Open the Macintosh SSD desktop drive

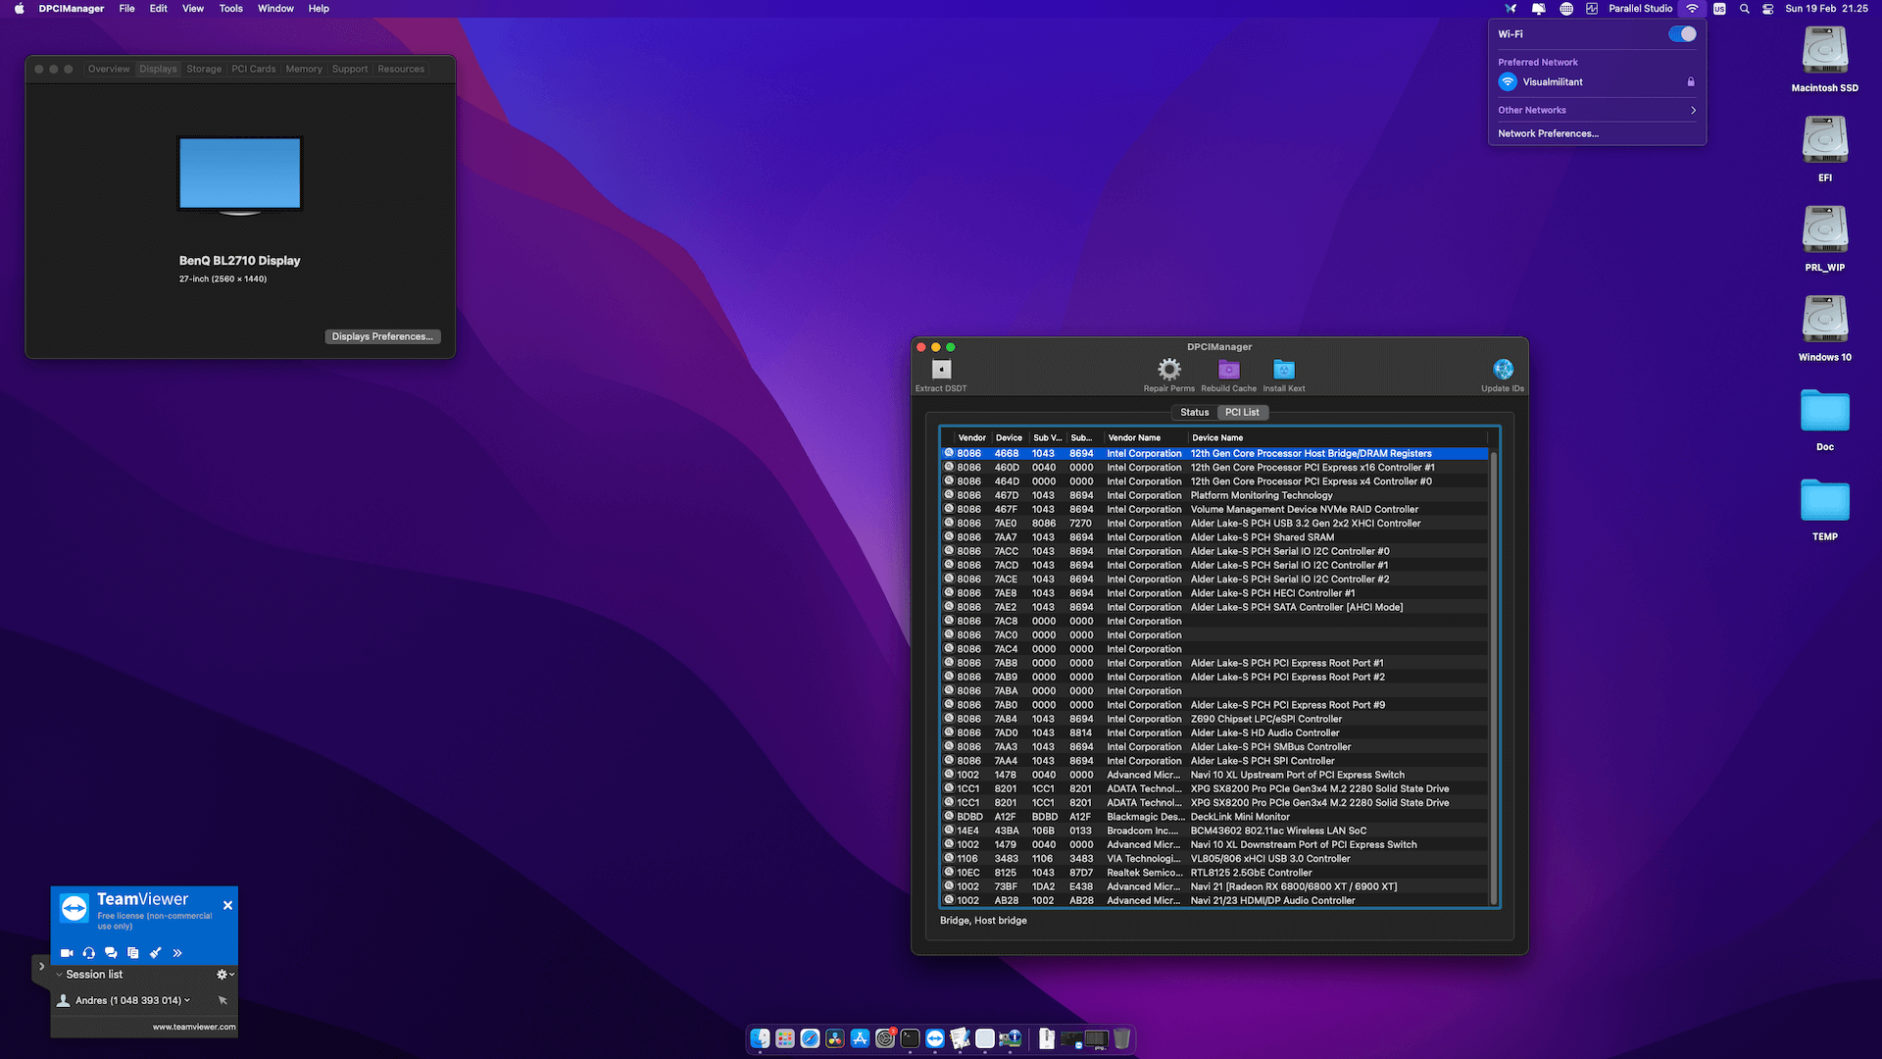click(1825, 51)
